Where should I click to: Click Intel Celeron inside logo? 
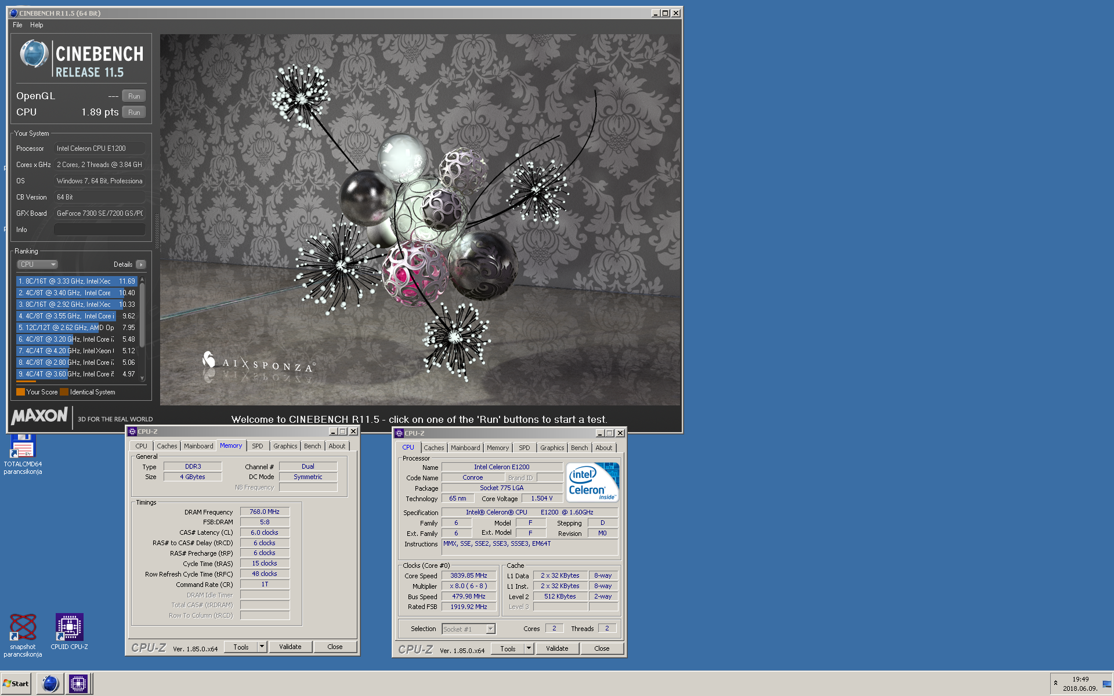[592, 482]
